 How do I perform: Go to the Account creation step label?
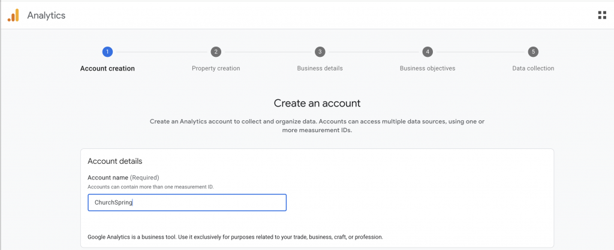pos(107,68)
